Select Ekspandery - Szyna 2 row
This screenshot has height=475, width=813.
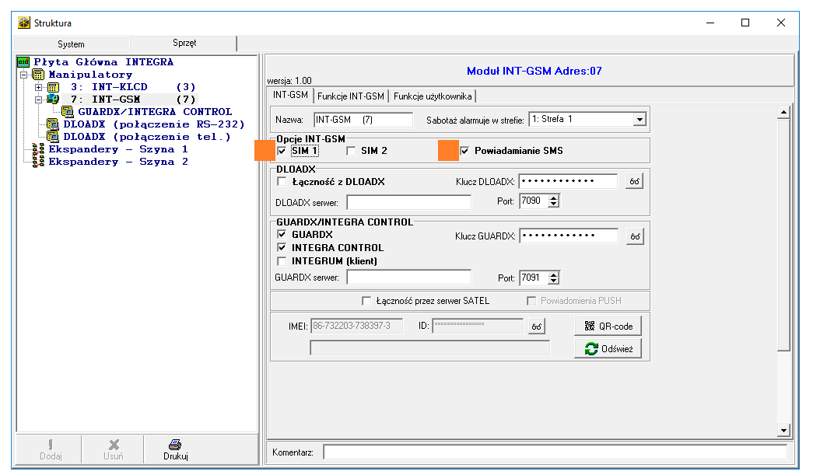pos(118,162)
